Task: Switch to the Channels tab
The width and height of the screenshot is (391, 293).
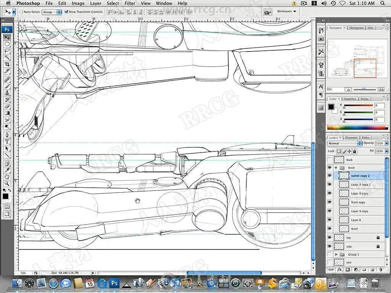Action: (x=351, y=137)
